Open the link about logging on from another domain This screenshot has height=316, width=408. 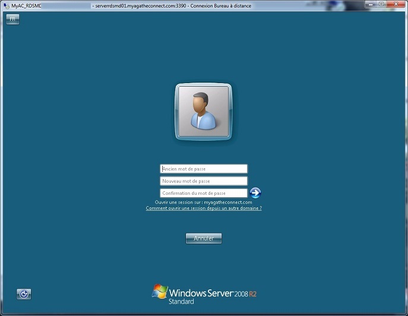(x=204, y=208)
